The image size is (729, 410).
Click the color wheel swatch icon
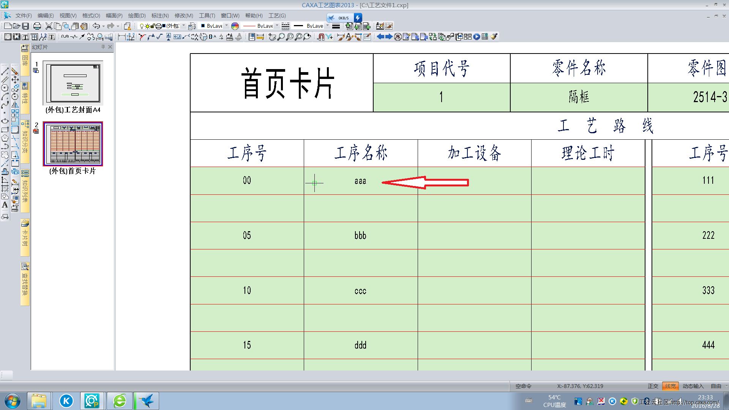tap(235, 26)
